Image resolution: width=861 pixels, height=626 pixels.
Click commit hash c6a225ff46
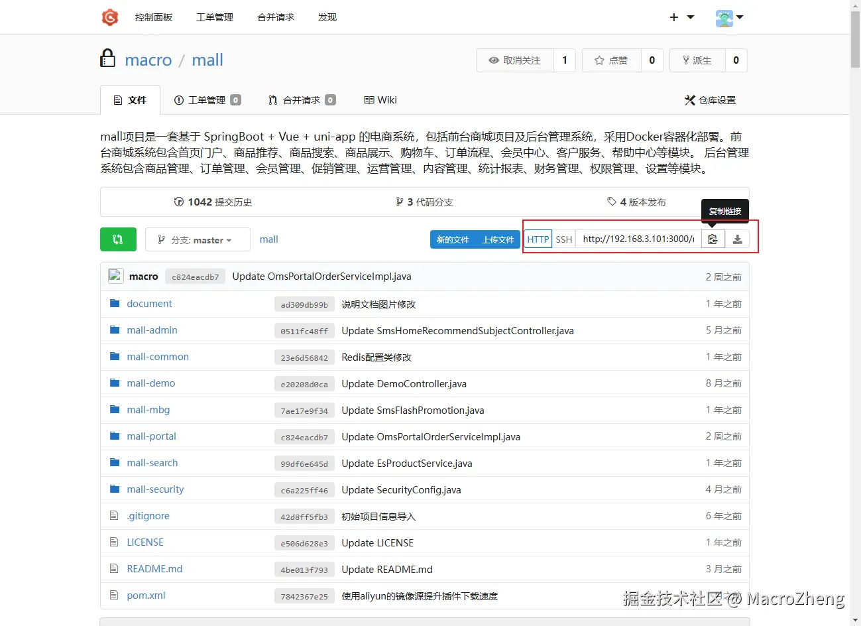(304, 490)
